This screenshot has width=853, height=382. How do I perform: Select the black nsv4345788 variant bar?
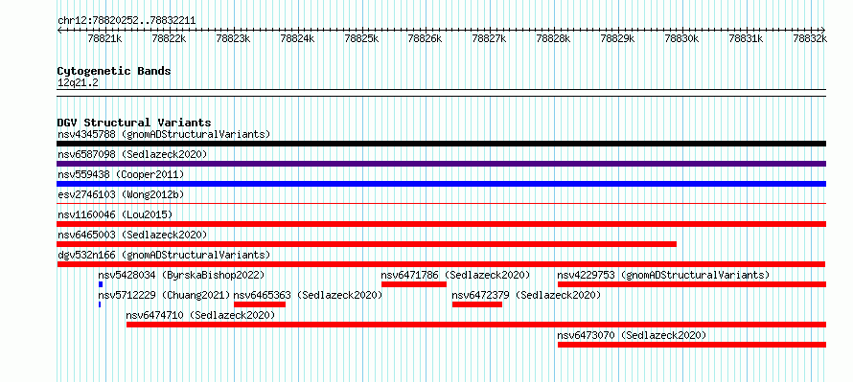tap(441, 144)
